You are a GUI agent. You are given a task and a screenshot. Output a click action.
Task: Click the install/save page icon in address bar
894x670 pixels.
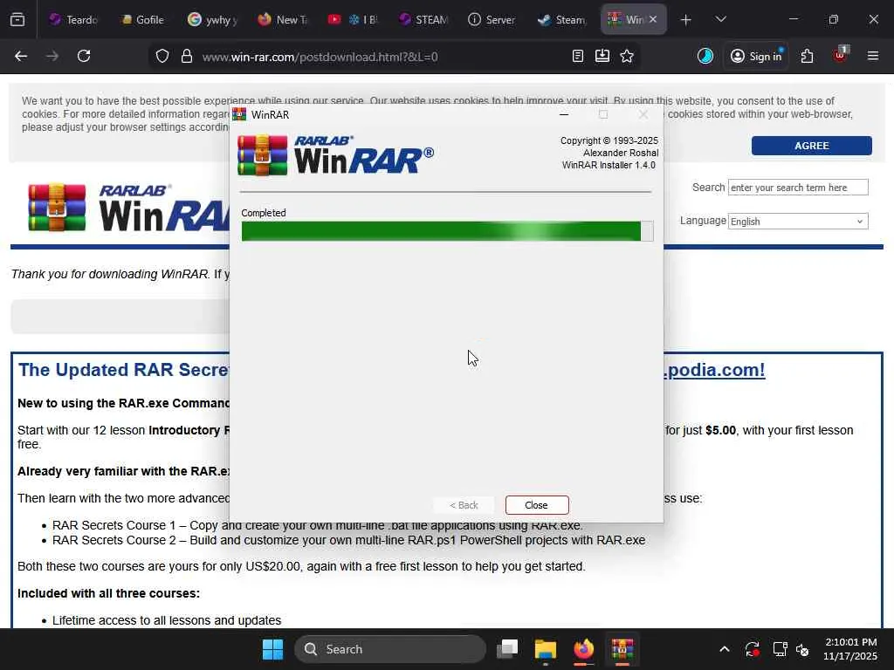[602, 56]
